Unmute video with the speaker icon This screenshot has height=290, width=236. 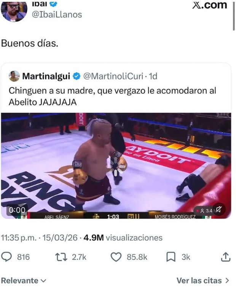click(x=218, y=210)
